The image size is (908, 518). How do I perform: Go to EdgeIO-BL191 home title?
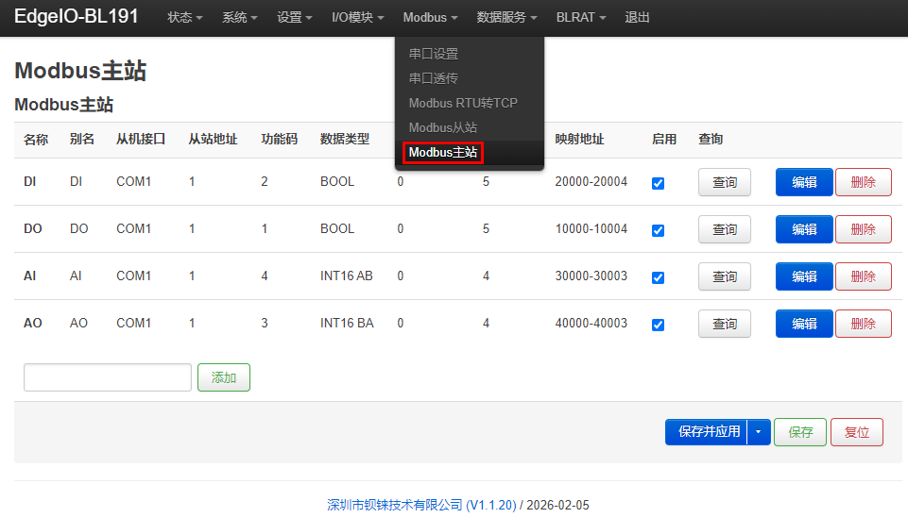point(76,16)
